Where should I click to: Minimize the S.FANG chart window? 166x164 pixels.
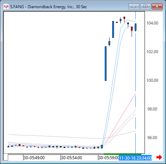click(x=134, y=6)
